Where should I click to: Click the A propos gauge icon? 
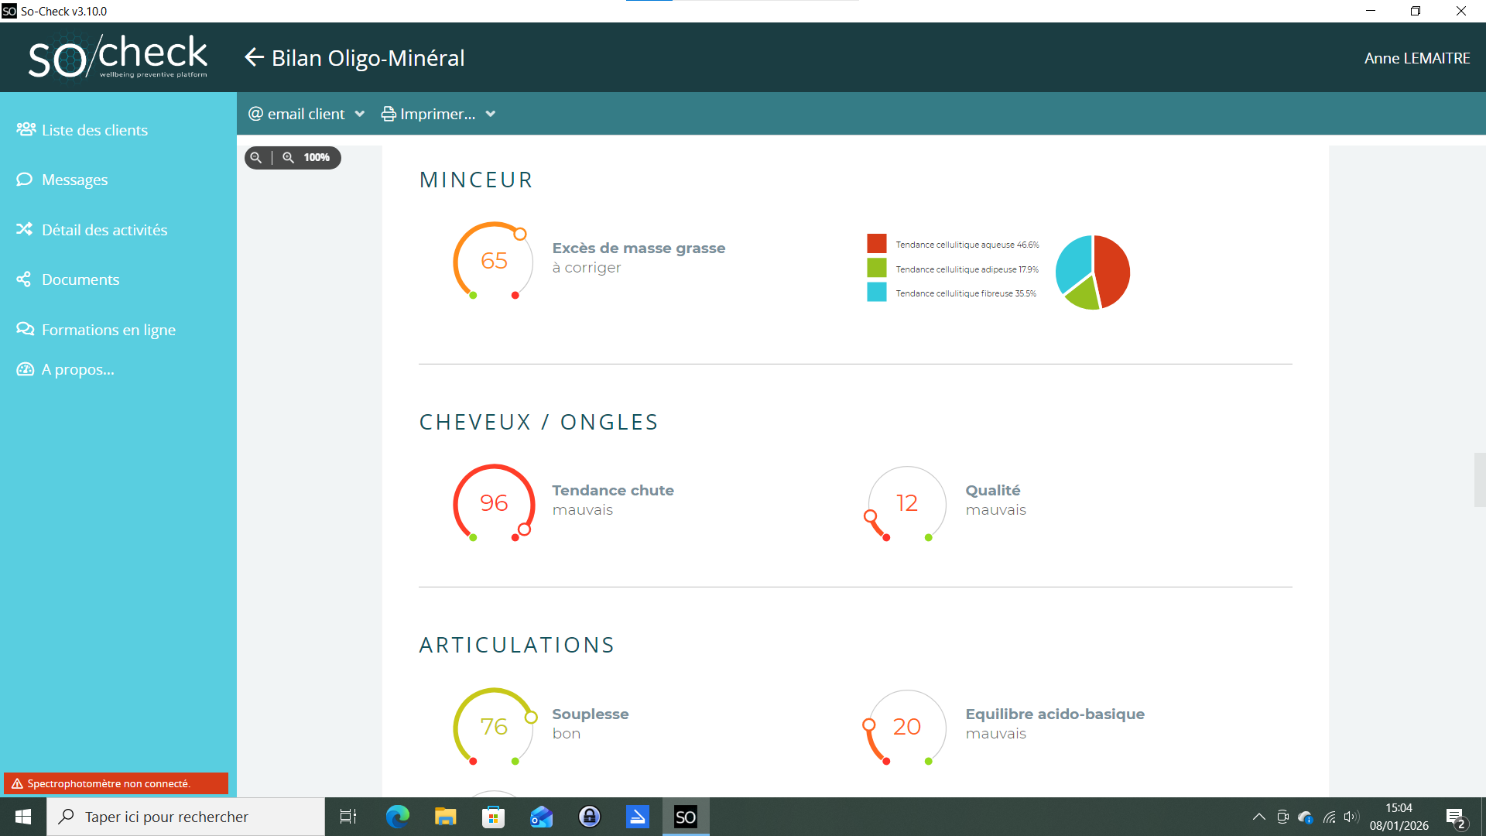(x=25, y=369)
